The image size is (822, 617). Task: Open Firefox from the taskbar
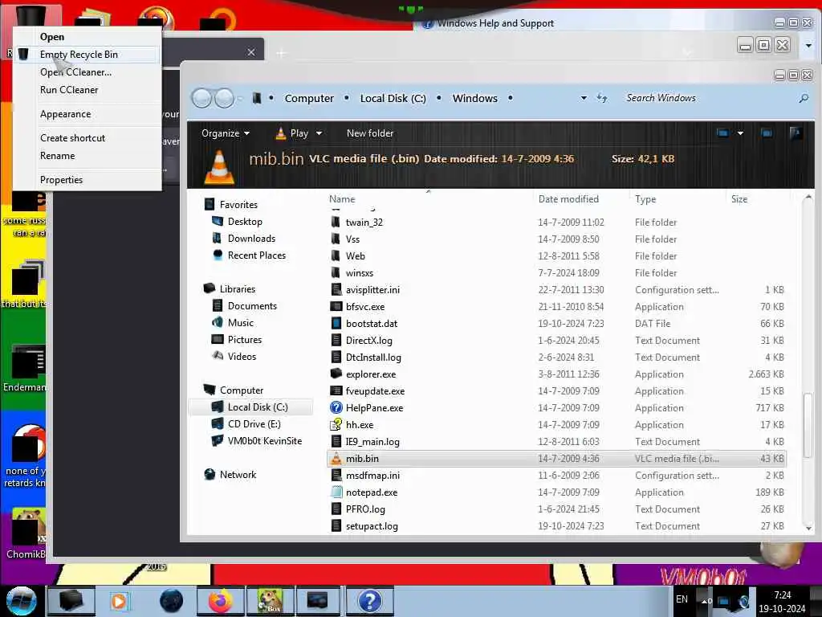[x=220, y=601]
